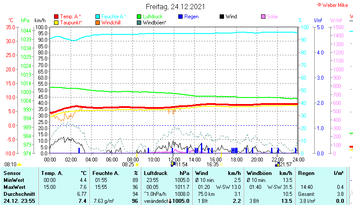Click the 'veränderlich' forecast text

pos(156,201)
